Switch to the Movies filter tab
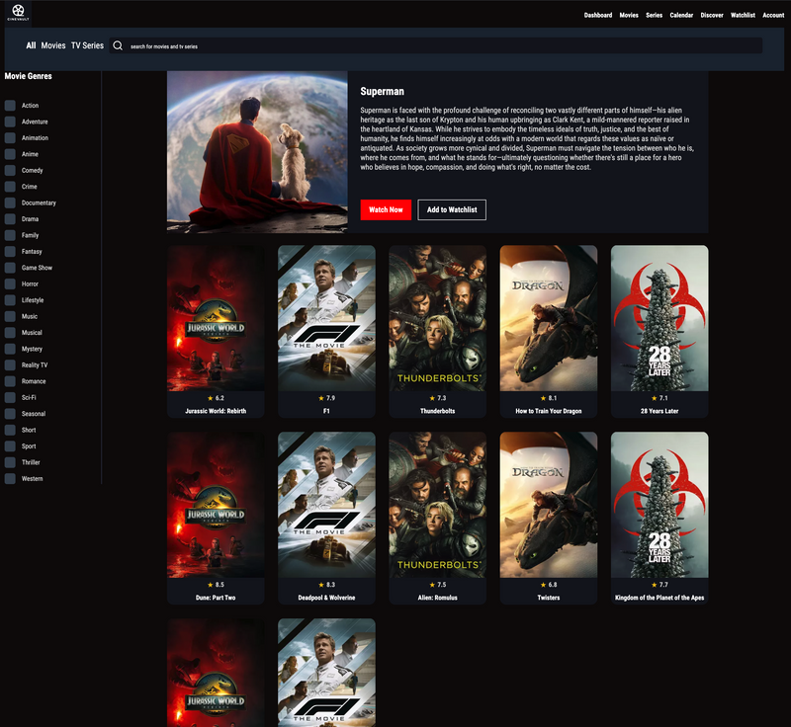The width and height of the screenshot is (791, 727). click(x=53, y=45)
